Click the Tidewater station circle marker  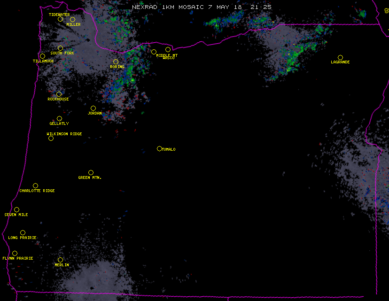[60, 19]
